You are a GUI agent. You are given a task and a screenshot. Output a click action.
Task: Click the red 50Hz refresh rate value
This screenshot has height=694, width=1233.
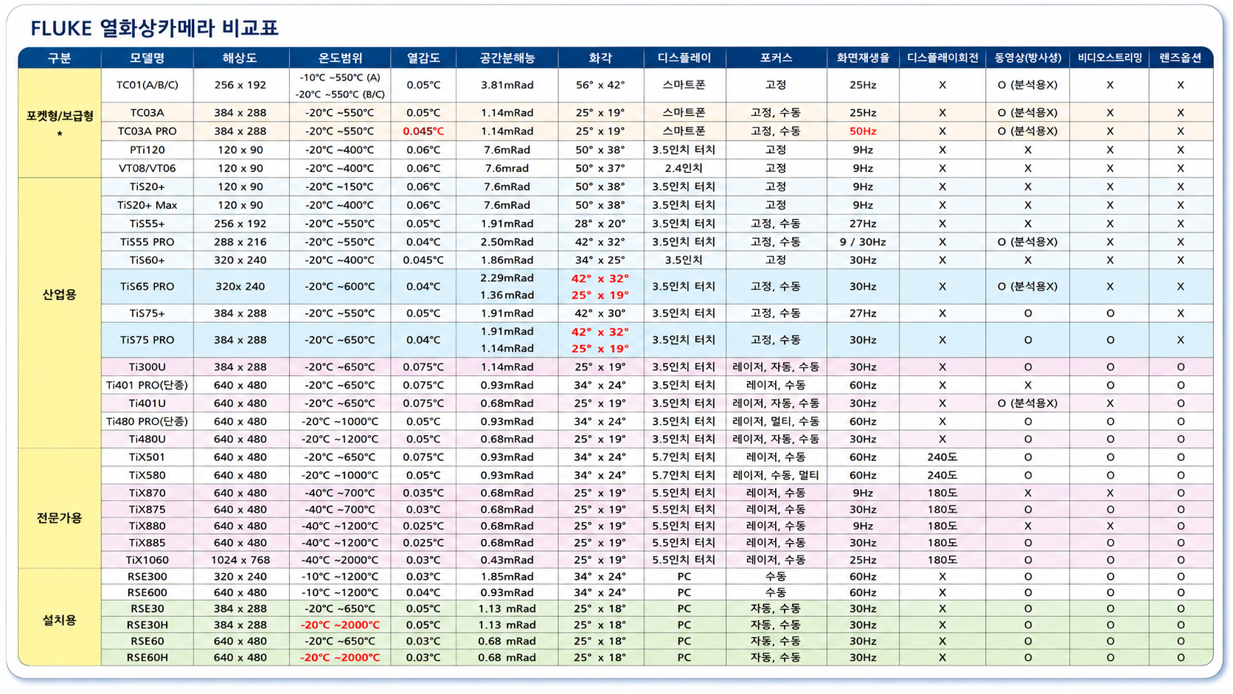(863, 131)
